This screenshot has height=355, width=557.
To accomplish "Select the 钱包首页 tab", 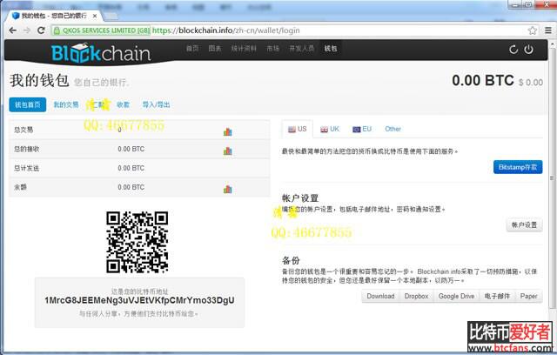I will coord(28,104).
